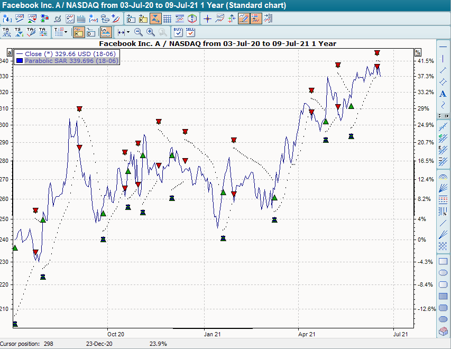The width and height of the screenshot is (451, 349).
Task: Click the SELL signal check button
Action: pyautogui.click(x=190, y=32)
